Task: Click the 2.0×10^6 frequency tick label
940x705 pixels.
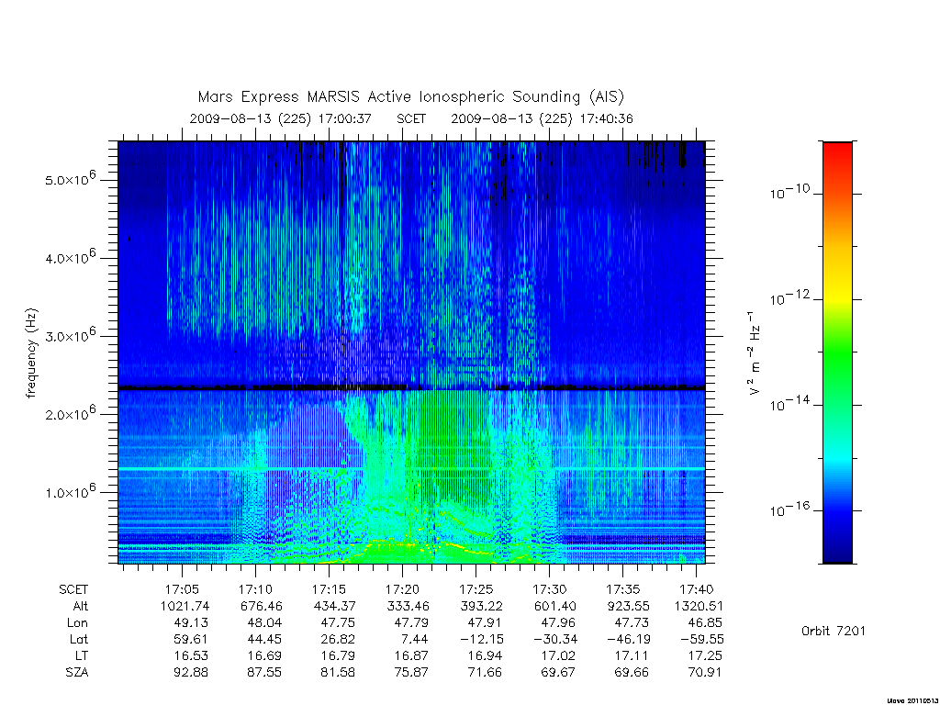Action: coord(70,414)
